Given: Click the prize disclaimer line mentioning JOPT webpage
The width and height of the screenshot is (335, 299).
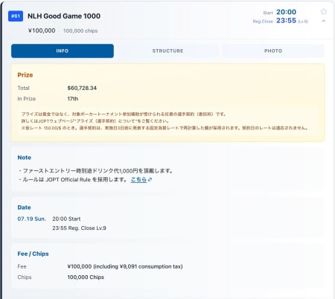Looking at the screenshot, I should pyautogui.click(x=95, y=121).
